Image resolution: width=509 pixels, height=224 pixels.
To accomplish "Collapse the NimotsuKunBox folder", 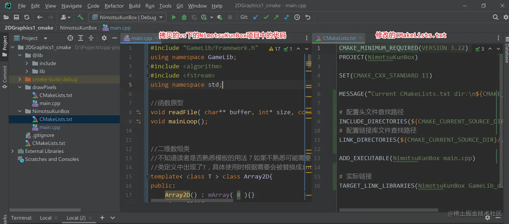I will coord(20,111).
